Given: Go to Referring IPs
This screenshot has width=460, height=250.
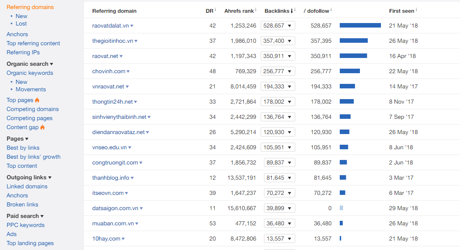Looking at the screenshot, I should tap(23, 53).
